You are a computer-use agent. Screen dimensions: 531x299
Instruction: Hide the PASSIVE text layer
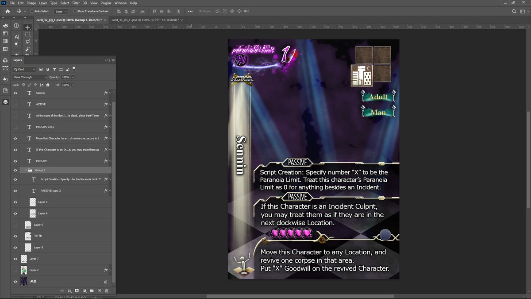[15, 161]
